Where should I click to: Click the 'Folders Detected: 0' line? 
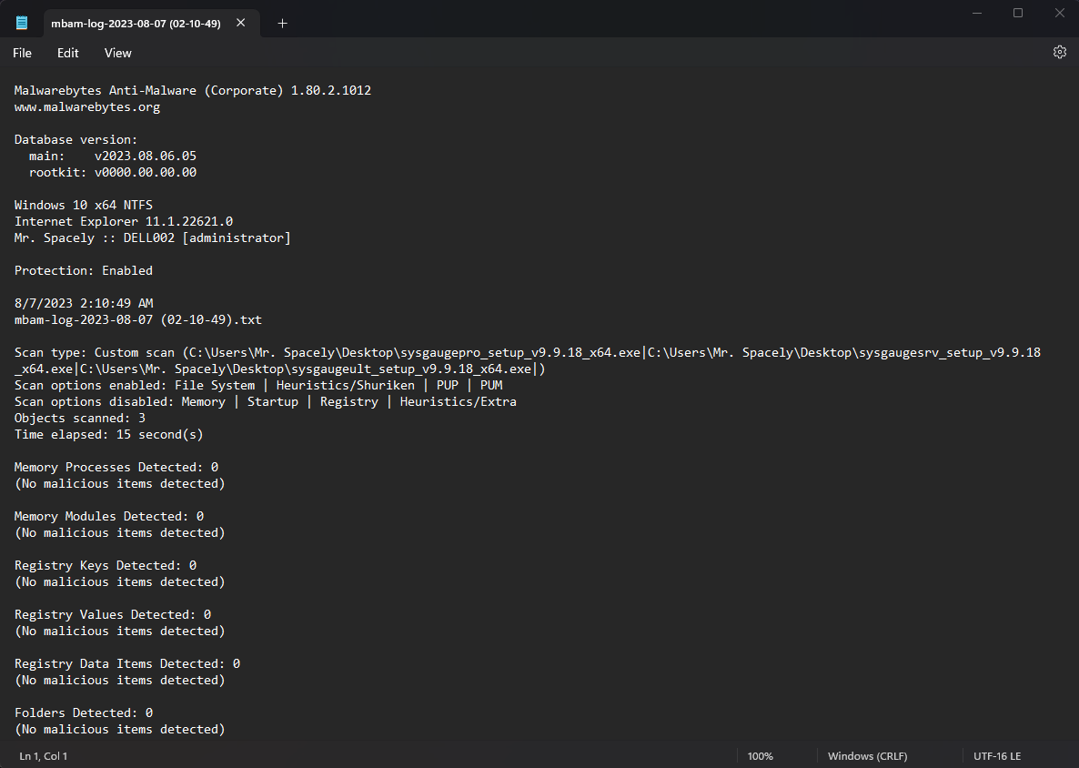click(x=84, y=712)
